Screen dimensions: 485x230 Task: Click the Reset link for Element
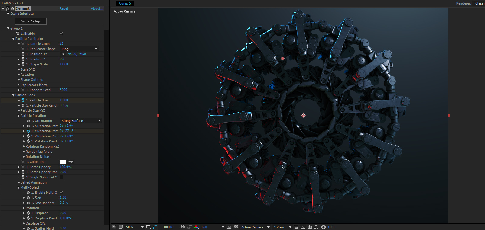pyautogui.click(x=64, y=8)
